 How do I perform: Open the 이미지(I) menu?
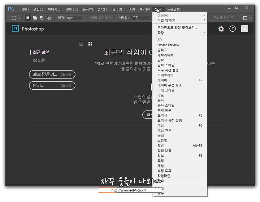[x=54, y=9]
